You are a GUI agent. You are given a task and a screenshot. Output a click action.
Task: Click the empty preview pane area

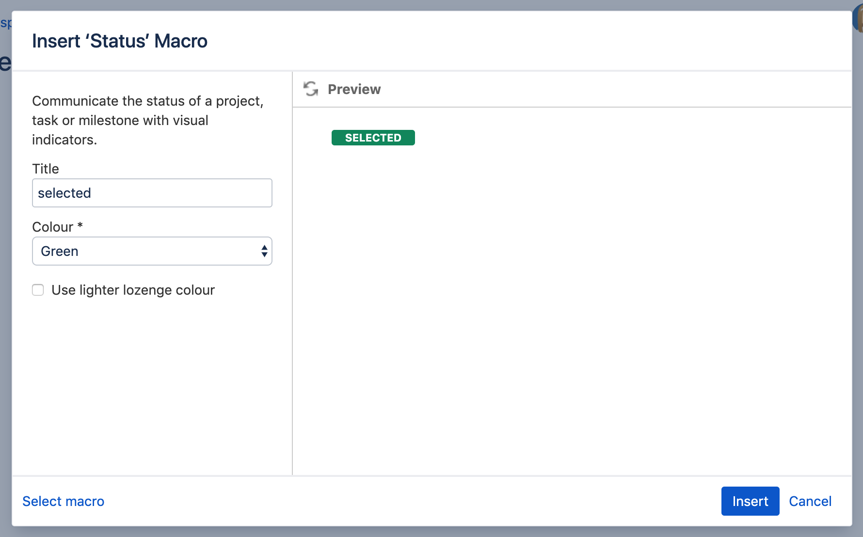click(572, 300)
